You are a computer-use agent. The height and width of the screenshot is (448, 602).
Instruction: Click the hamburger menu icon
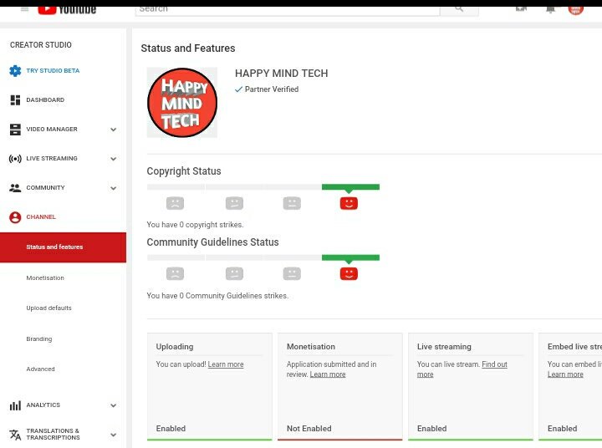click(x=24, y=9)
